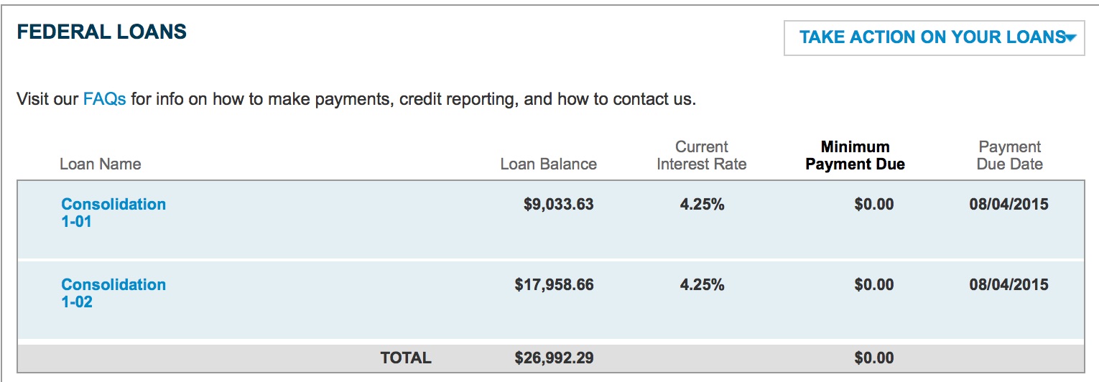Click the due date for Consolidation 1-02
Image resolution: width=1099 pixels, height=382 pixels.
click(1008, 285)
